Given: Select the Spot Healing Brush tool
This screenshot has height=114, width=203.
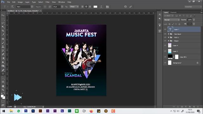Looking at the screenshot, I should 3,39.
